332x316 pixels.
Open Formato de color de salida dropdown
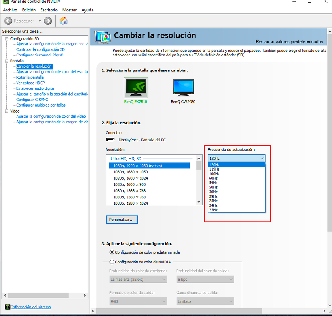coord(138,301)
